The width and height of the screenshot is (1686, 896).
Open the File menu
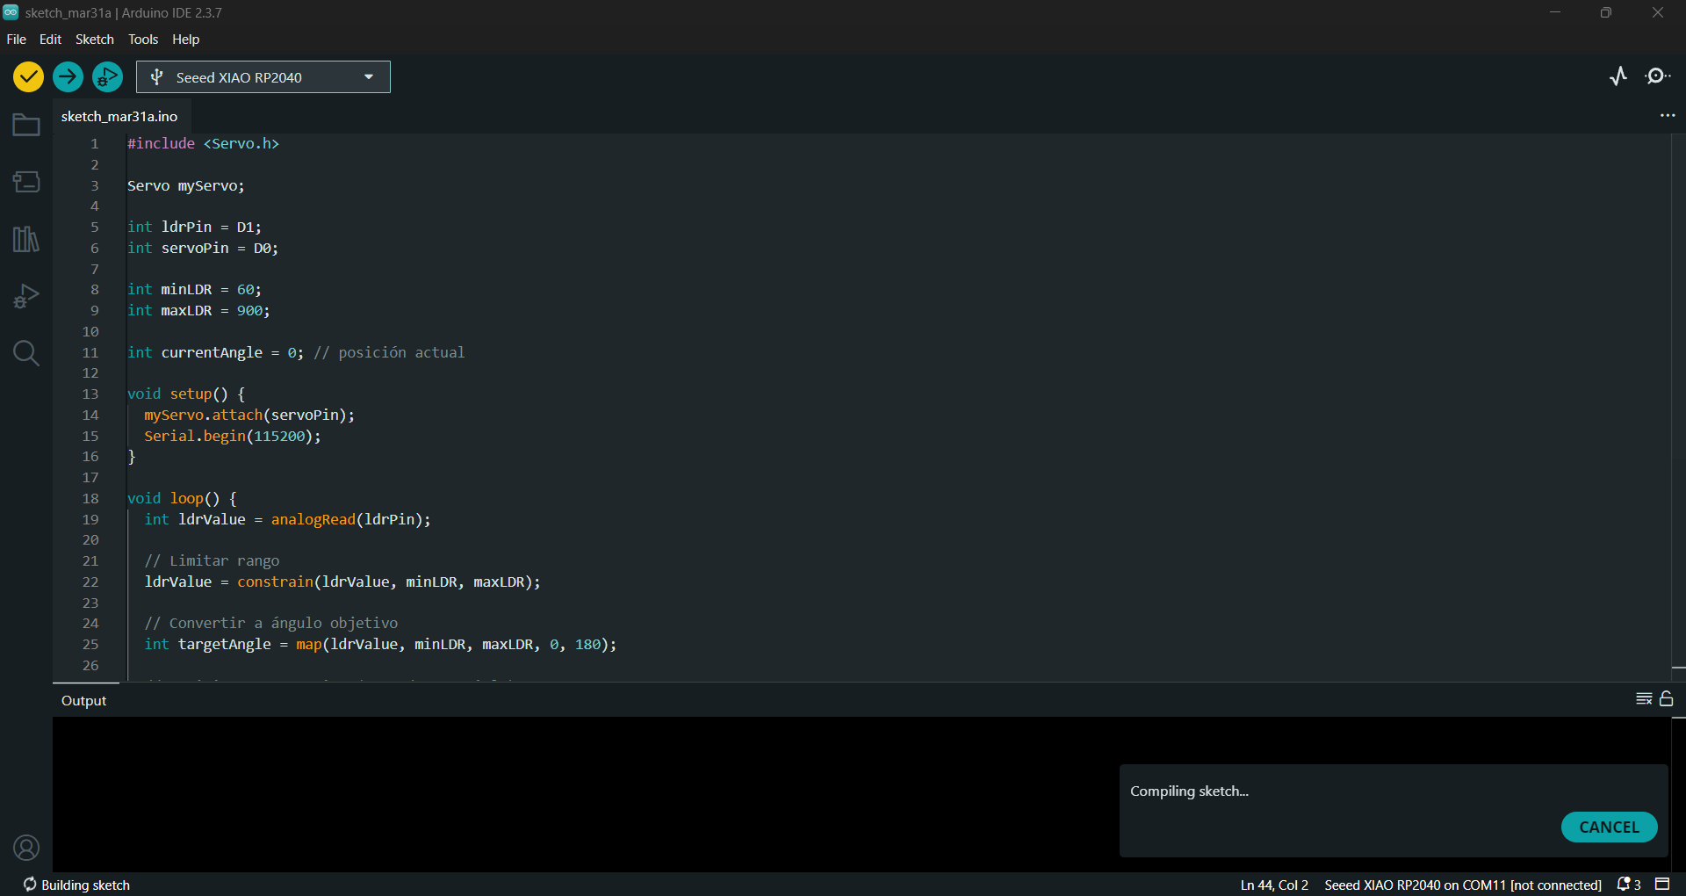pos(17,40)
